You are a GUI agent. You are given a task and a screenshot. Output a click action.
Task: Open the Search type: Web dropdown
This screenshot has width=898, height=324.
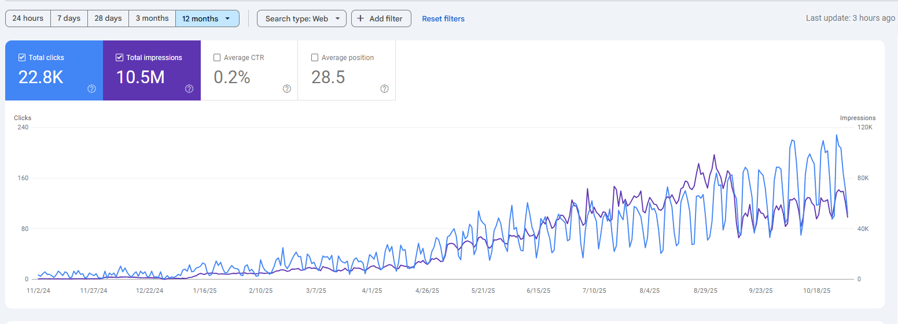pyautogui.click(x=301, y=18)
